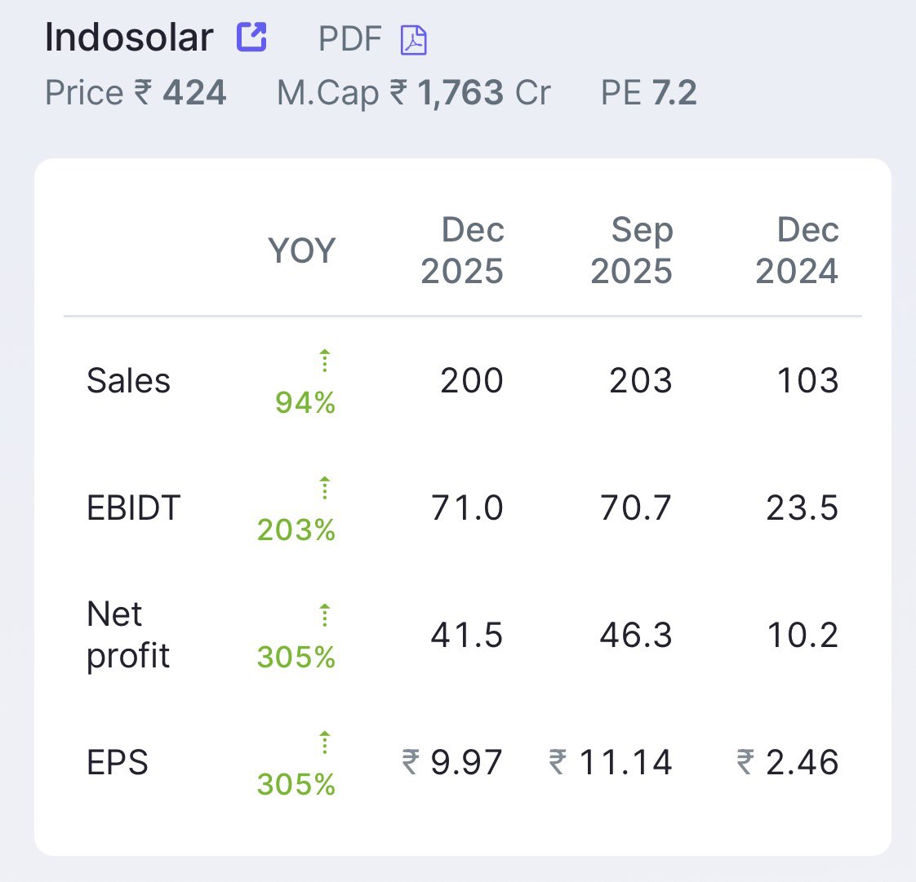Click the Indosolar company name
Screen dimensions: 916x882
pyautogui.click(x=129, y=38)
